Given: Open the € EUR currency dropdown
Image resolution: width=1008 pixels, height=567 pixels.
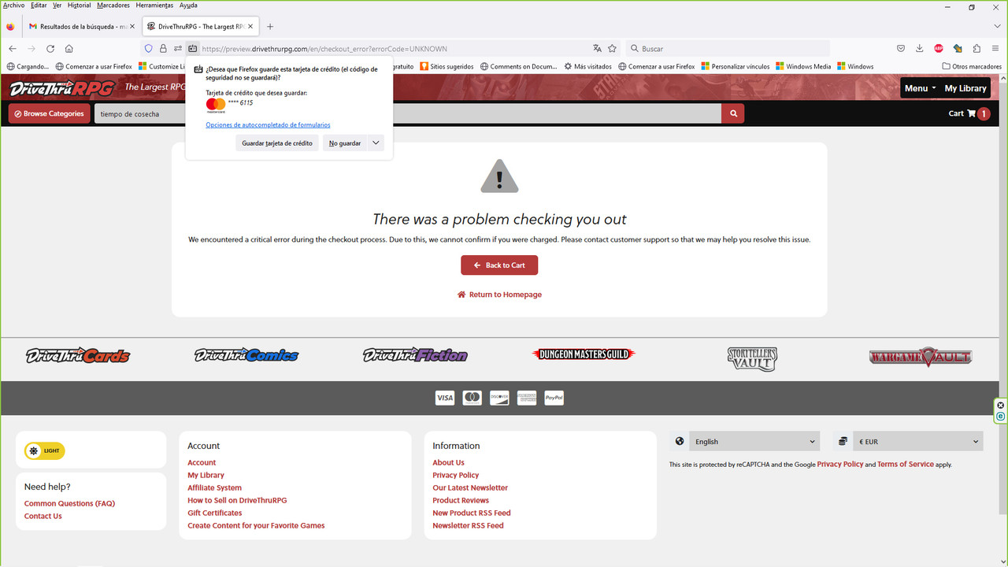Looking at the screenshot, I should tap(918, 441).
